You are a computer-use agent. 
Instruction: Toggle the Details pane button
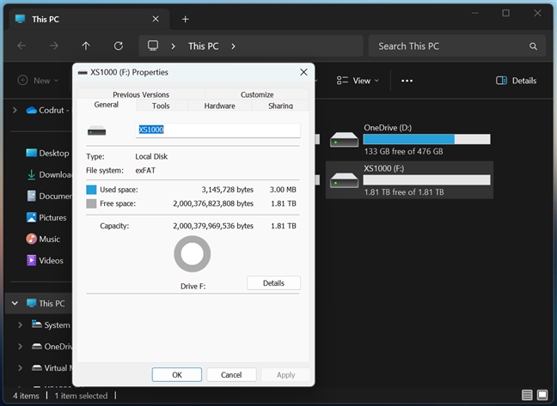(x=516, y=81)
